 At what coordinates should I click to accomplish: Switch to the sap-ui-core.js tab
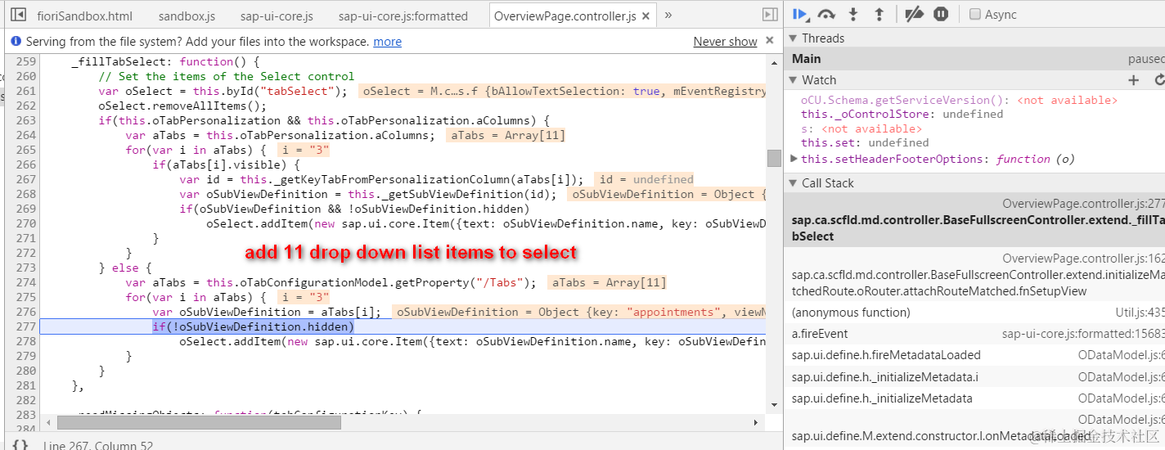point(277,16)
